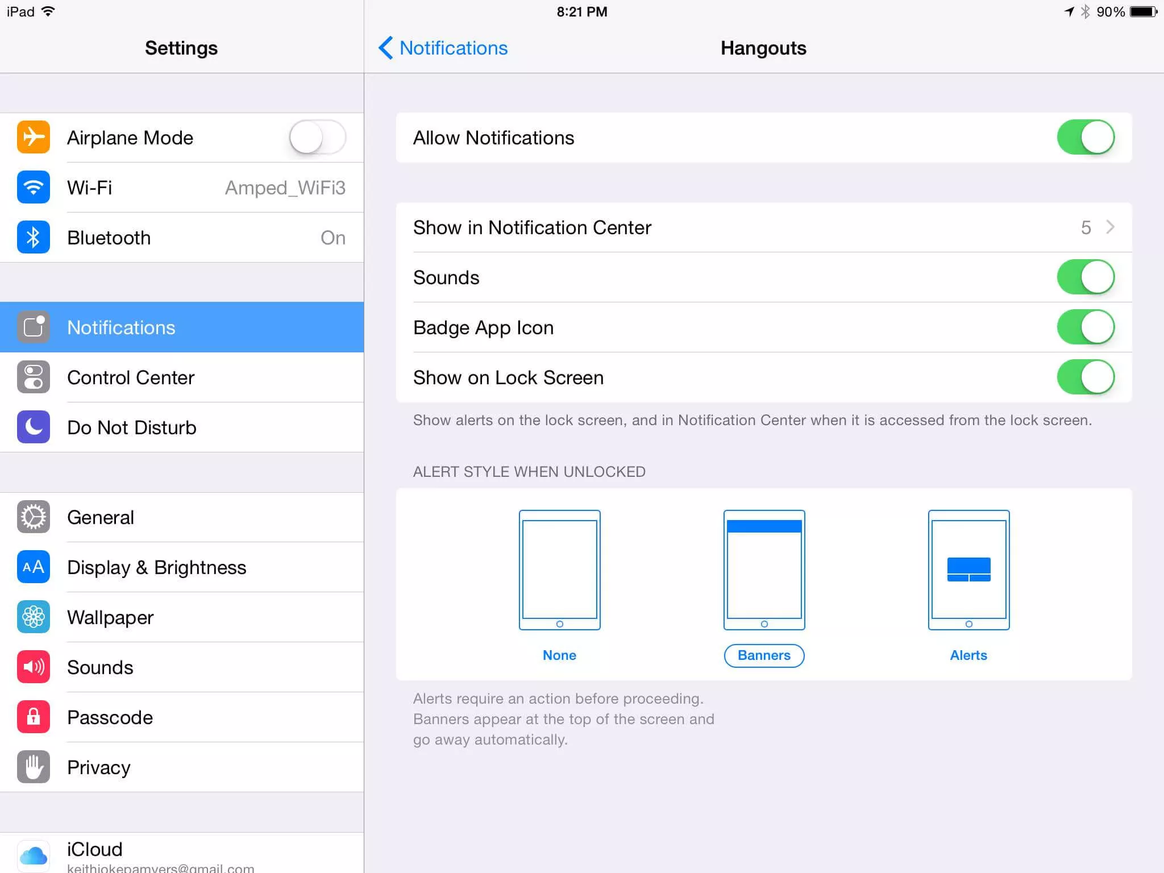Open Wi-Fi network Amped_WiFi3 setting
The image size is (1164, 873).
tap(284, 188)
